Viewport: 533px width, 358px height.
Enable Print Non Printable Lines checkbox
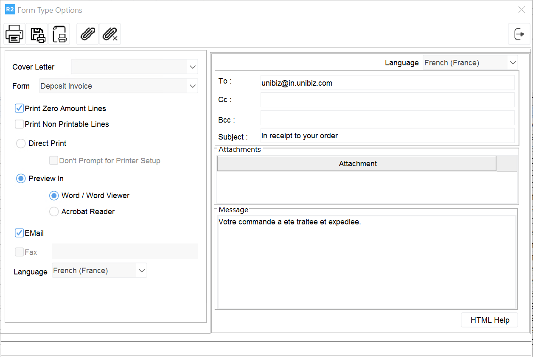19,124
